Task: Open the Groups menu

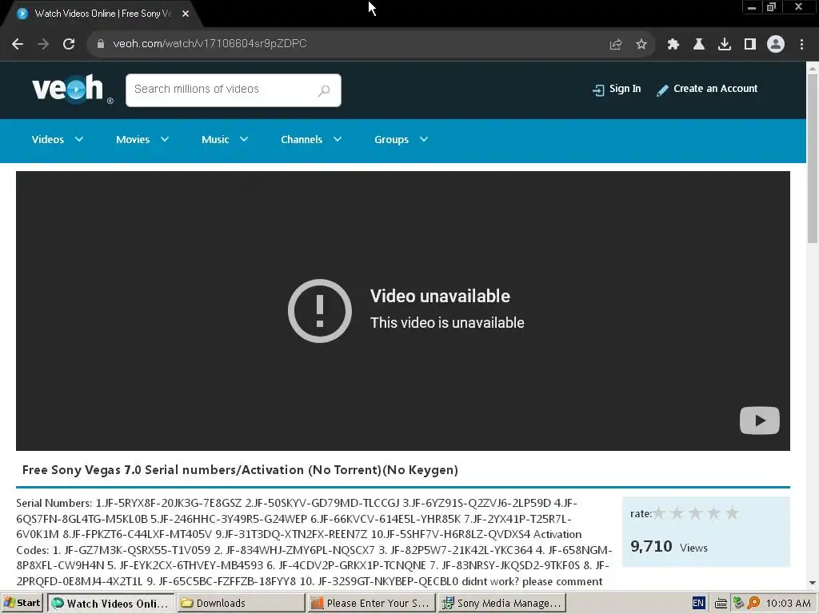Action: (391, 139)
